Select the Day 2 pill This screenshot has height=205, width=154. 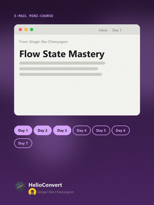[43, 130]
